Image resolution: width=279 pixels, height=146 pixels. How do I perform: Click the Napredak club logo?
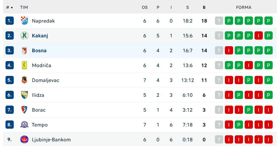pos(24,21)
